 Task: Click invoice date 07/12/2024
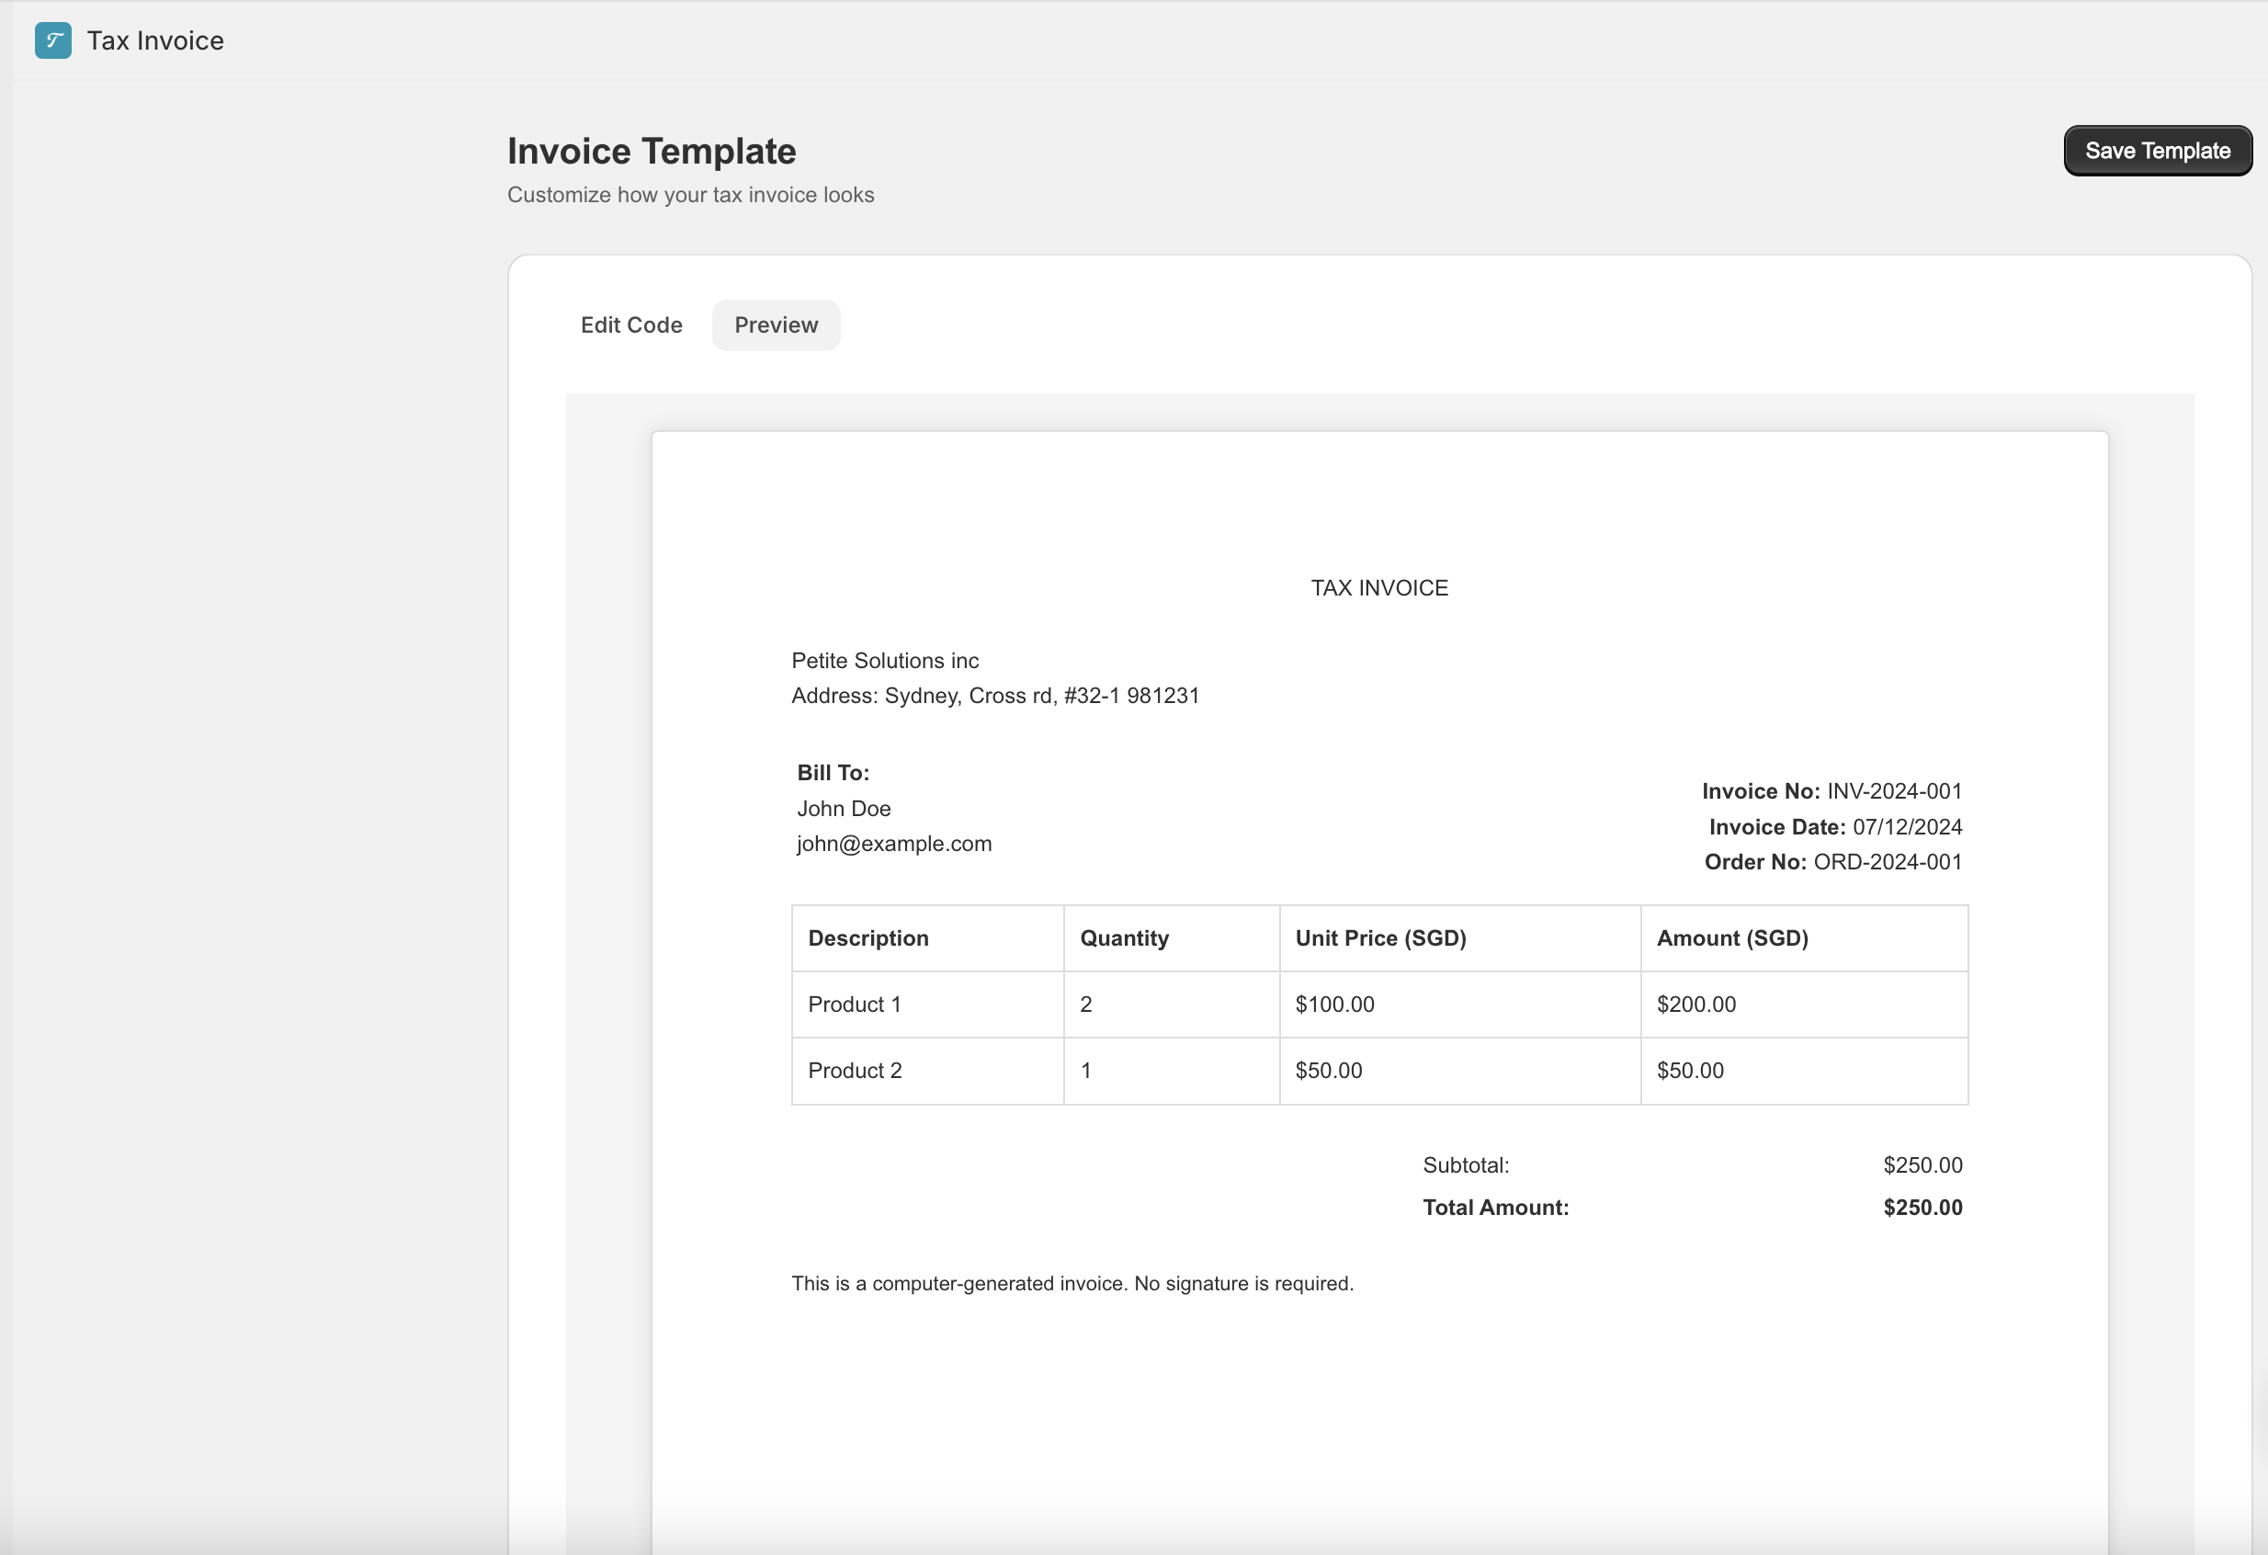pyautogui.click(x=1907, y=827)
